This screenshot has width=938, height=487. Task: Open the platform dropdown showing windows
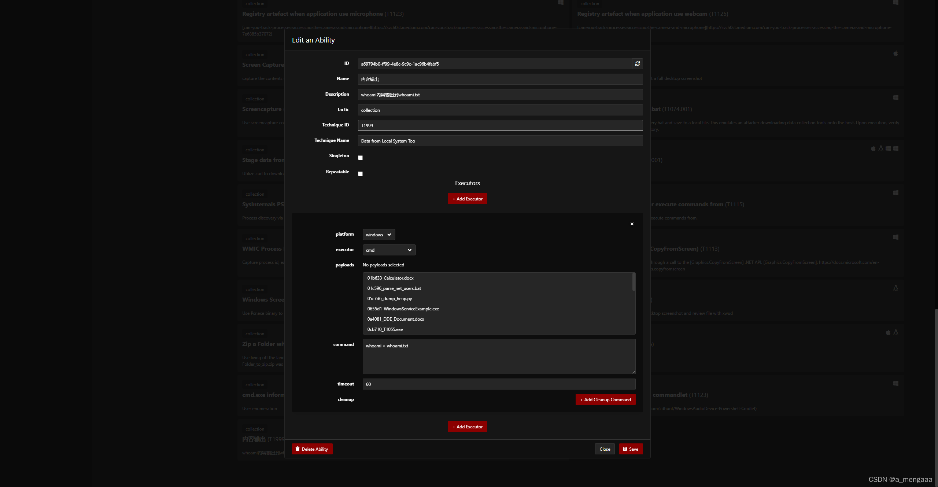point(378,235)
